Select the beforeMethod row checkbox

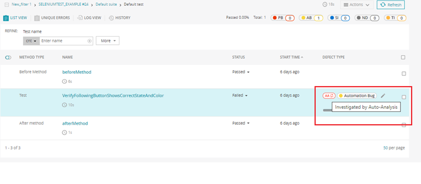[x=404, y=73]
